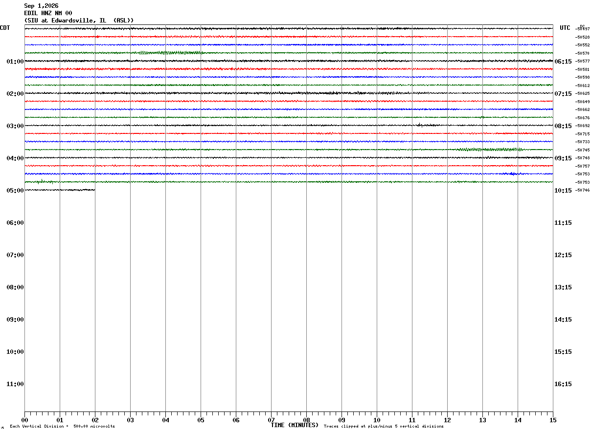Click the 05:00 CDT time label
Screen dimensions: 592x433
point(15,191)
